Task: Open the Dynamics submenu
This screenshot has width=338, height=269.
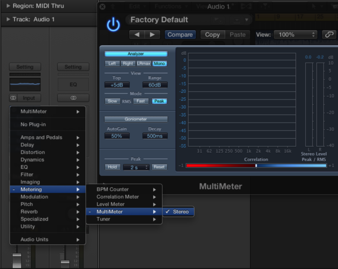Action: [48, 160]
